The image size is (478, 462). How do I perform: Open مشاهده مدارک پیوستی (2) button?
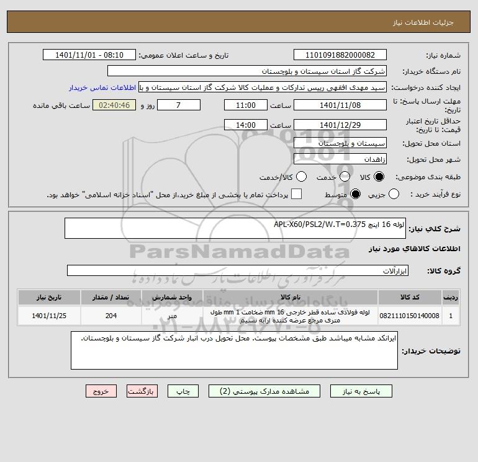tap(264, 391)
